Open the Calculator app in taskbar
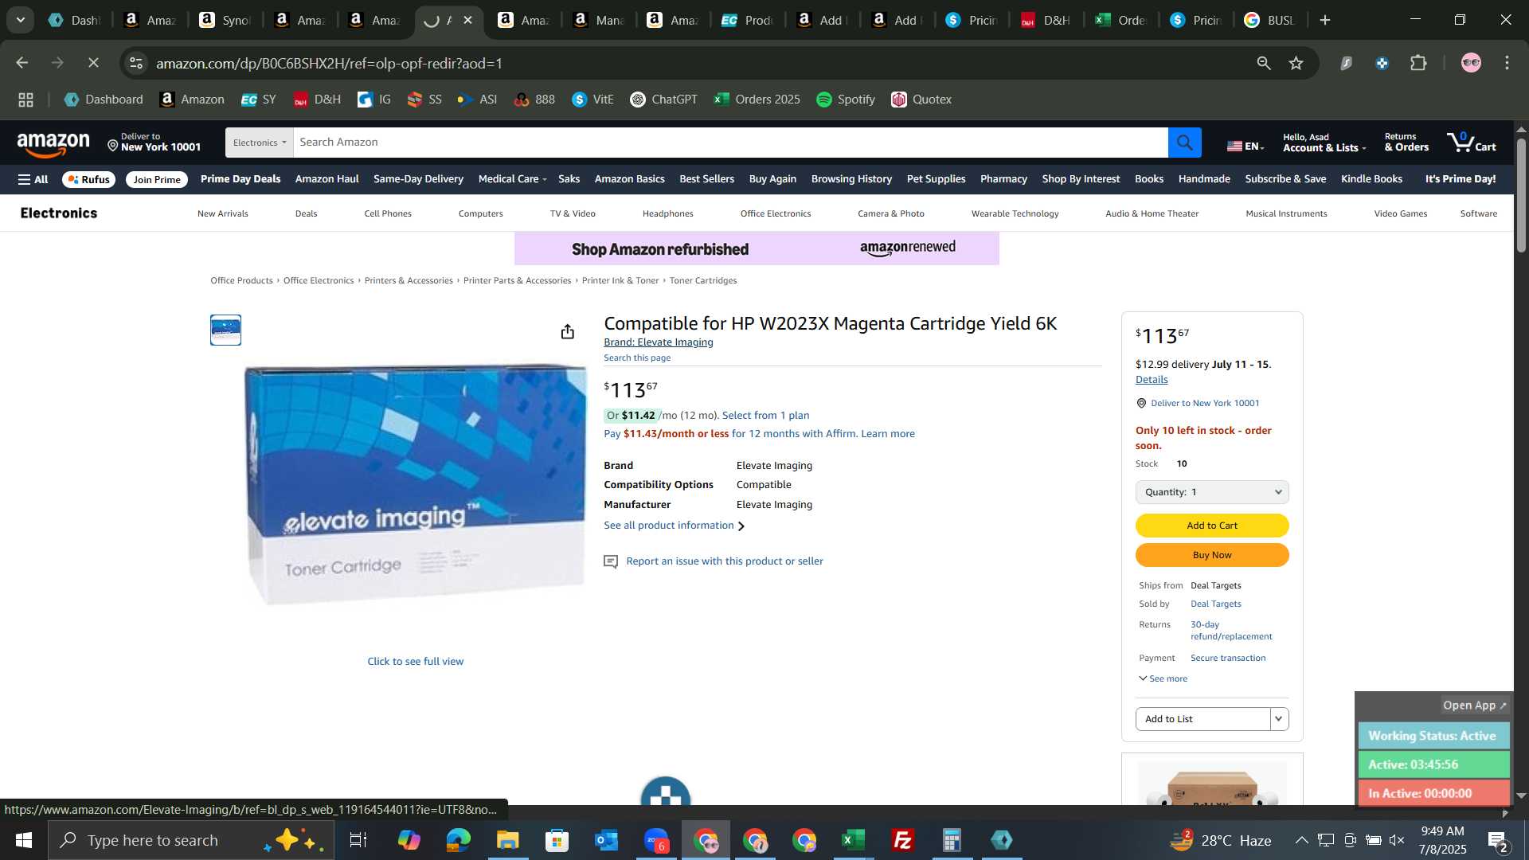 (x=952, y=840)
